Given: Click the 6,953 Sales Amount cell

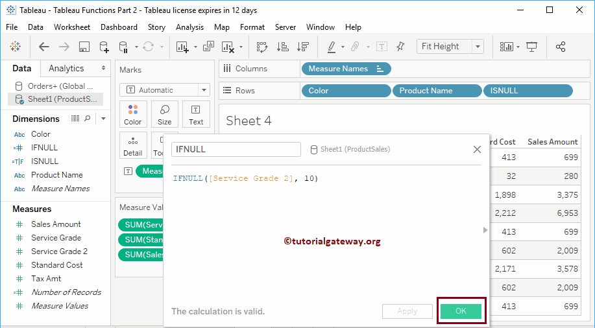Looking at the screenshot, I should (x=567, y=213).
